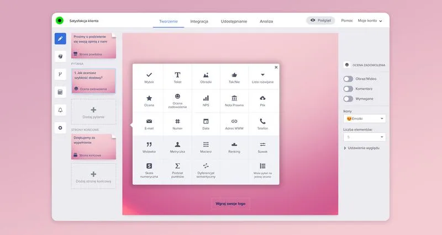
Task: Pick the Macierz grid question type
Action: coord(206,147)
